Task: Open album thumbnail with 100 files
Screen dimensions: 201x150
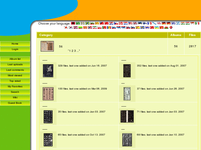Action: click(48, 94)
